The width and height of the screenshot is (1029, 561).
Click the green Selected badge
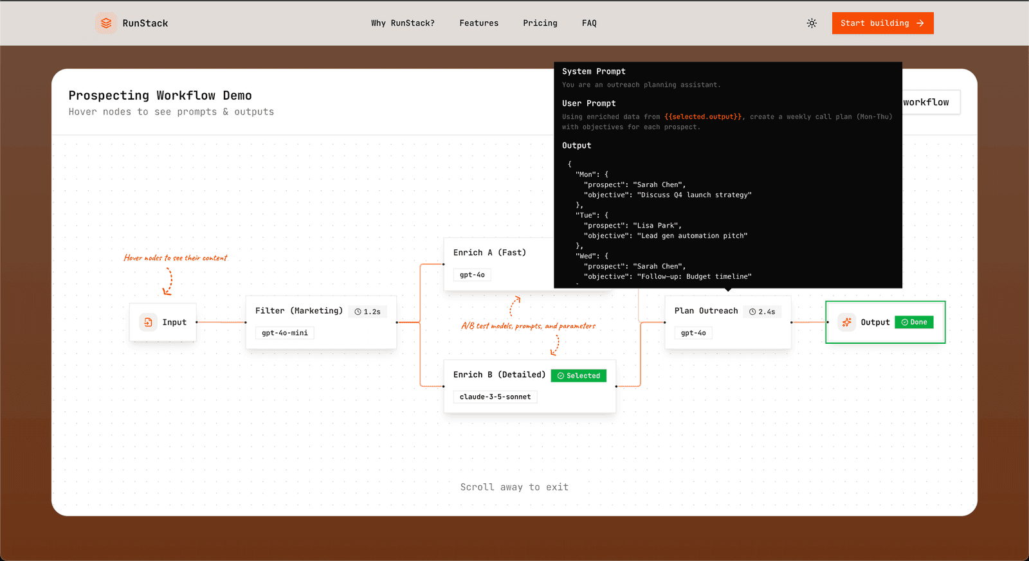tap(579, 376)
